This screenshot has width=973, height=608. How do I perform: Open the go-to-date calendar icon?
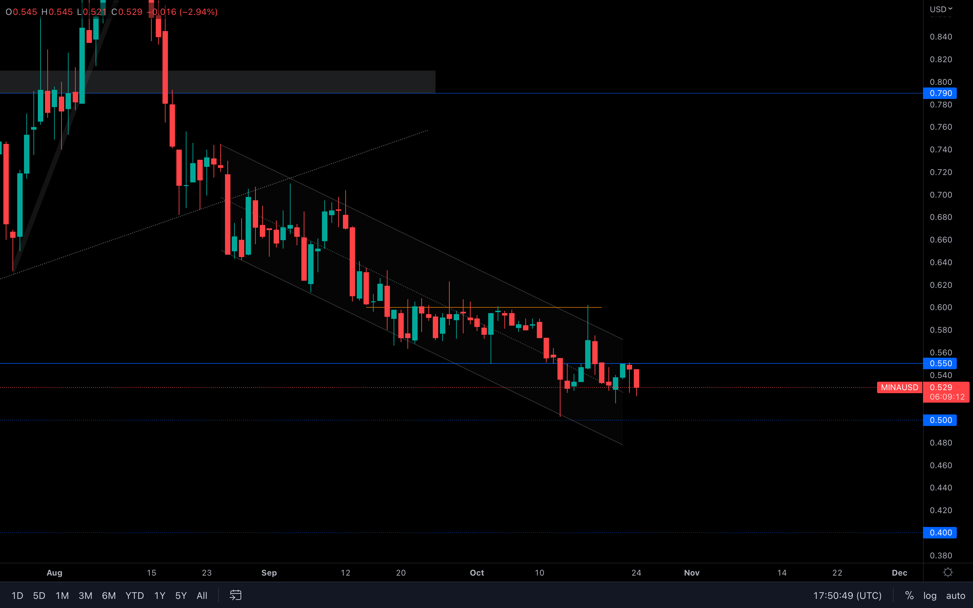(235, 595)
